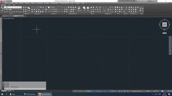This screenshot has width=172, height=96.
Task: Switch to Лист1 layout tab
Action: coord(10,91)
